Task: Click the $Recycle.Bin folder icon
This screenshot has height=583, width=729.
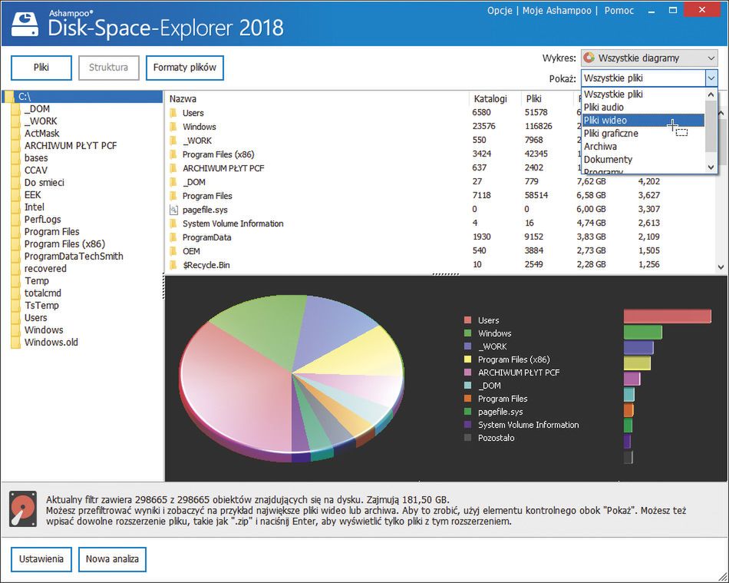Action: pyautogui.click(x=173, y=265)
